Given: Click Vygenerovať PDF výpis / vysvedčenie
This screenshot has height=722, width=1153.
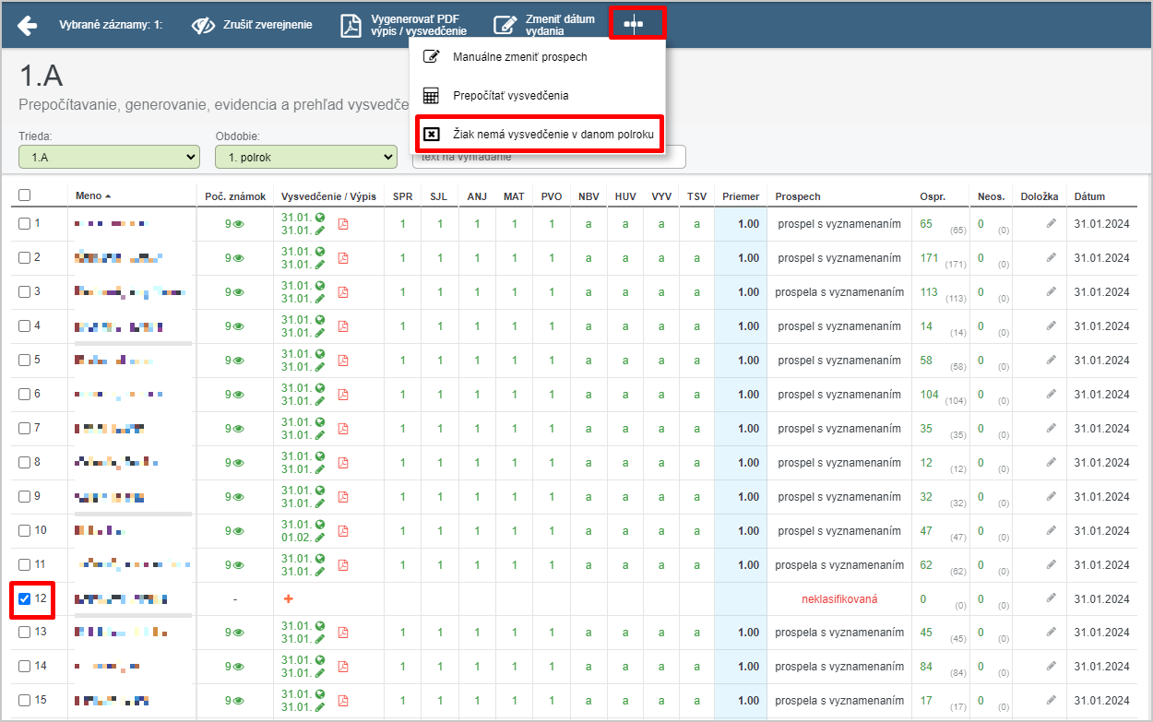Looking at the screenshot, I should click(x=405, y=25).
